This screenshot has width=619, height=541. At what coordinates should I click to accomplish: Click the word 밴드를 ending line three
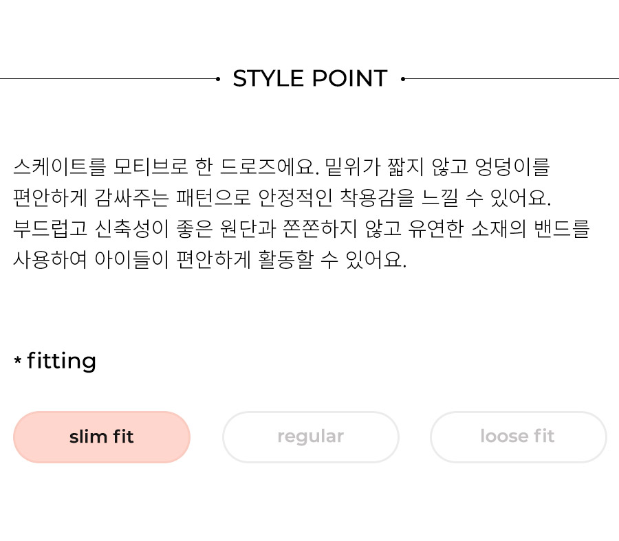click(x=562, y=228)
